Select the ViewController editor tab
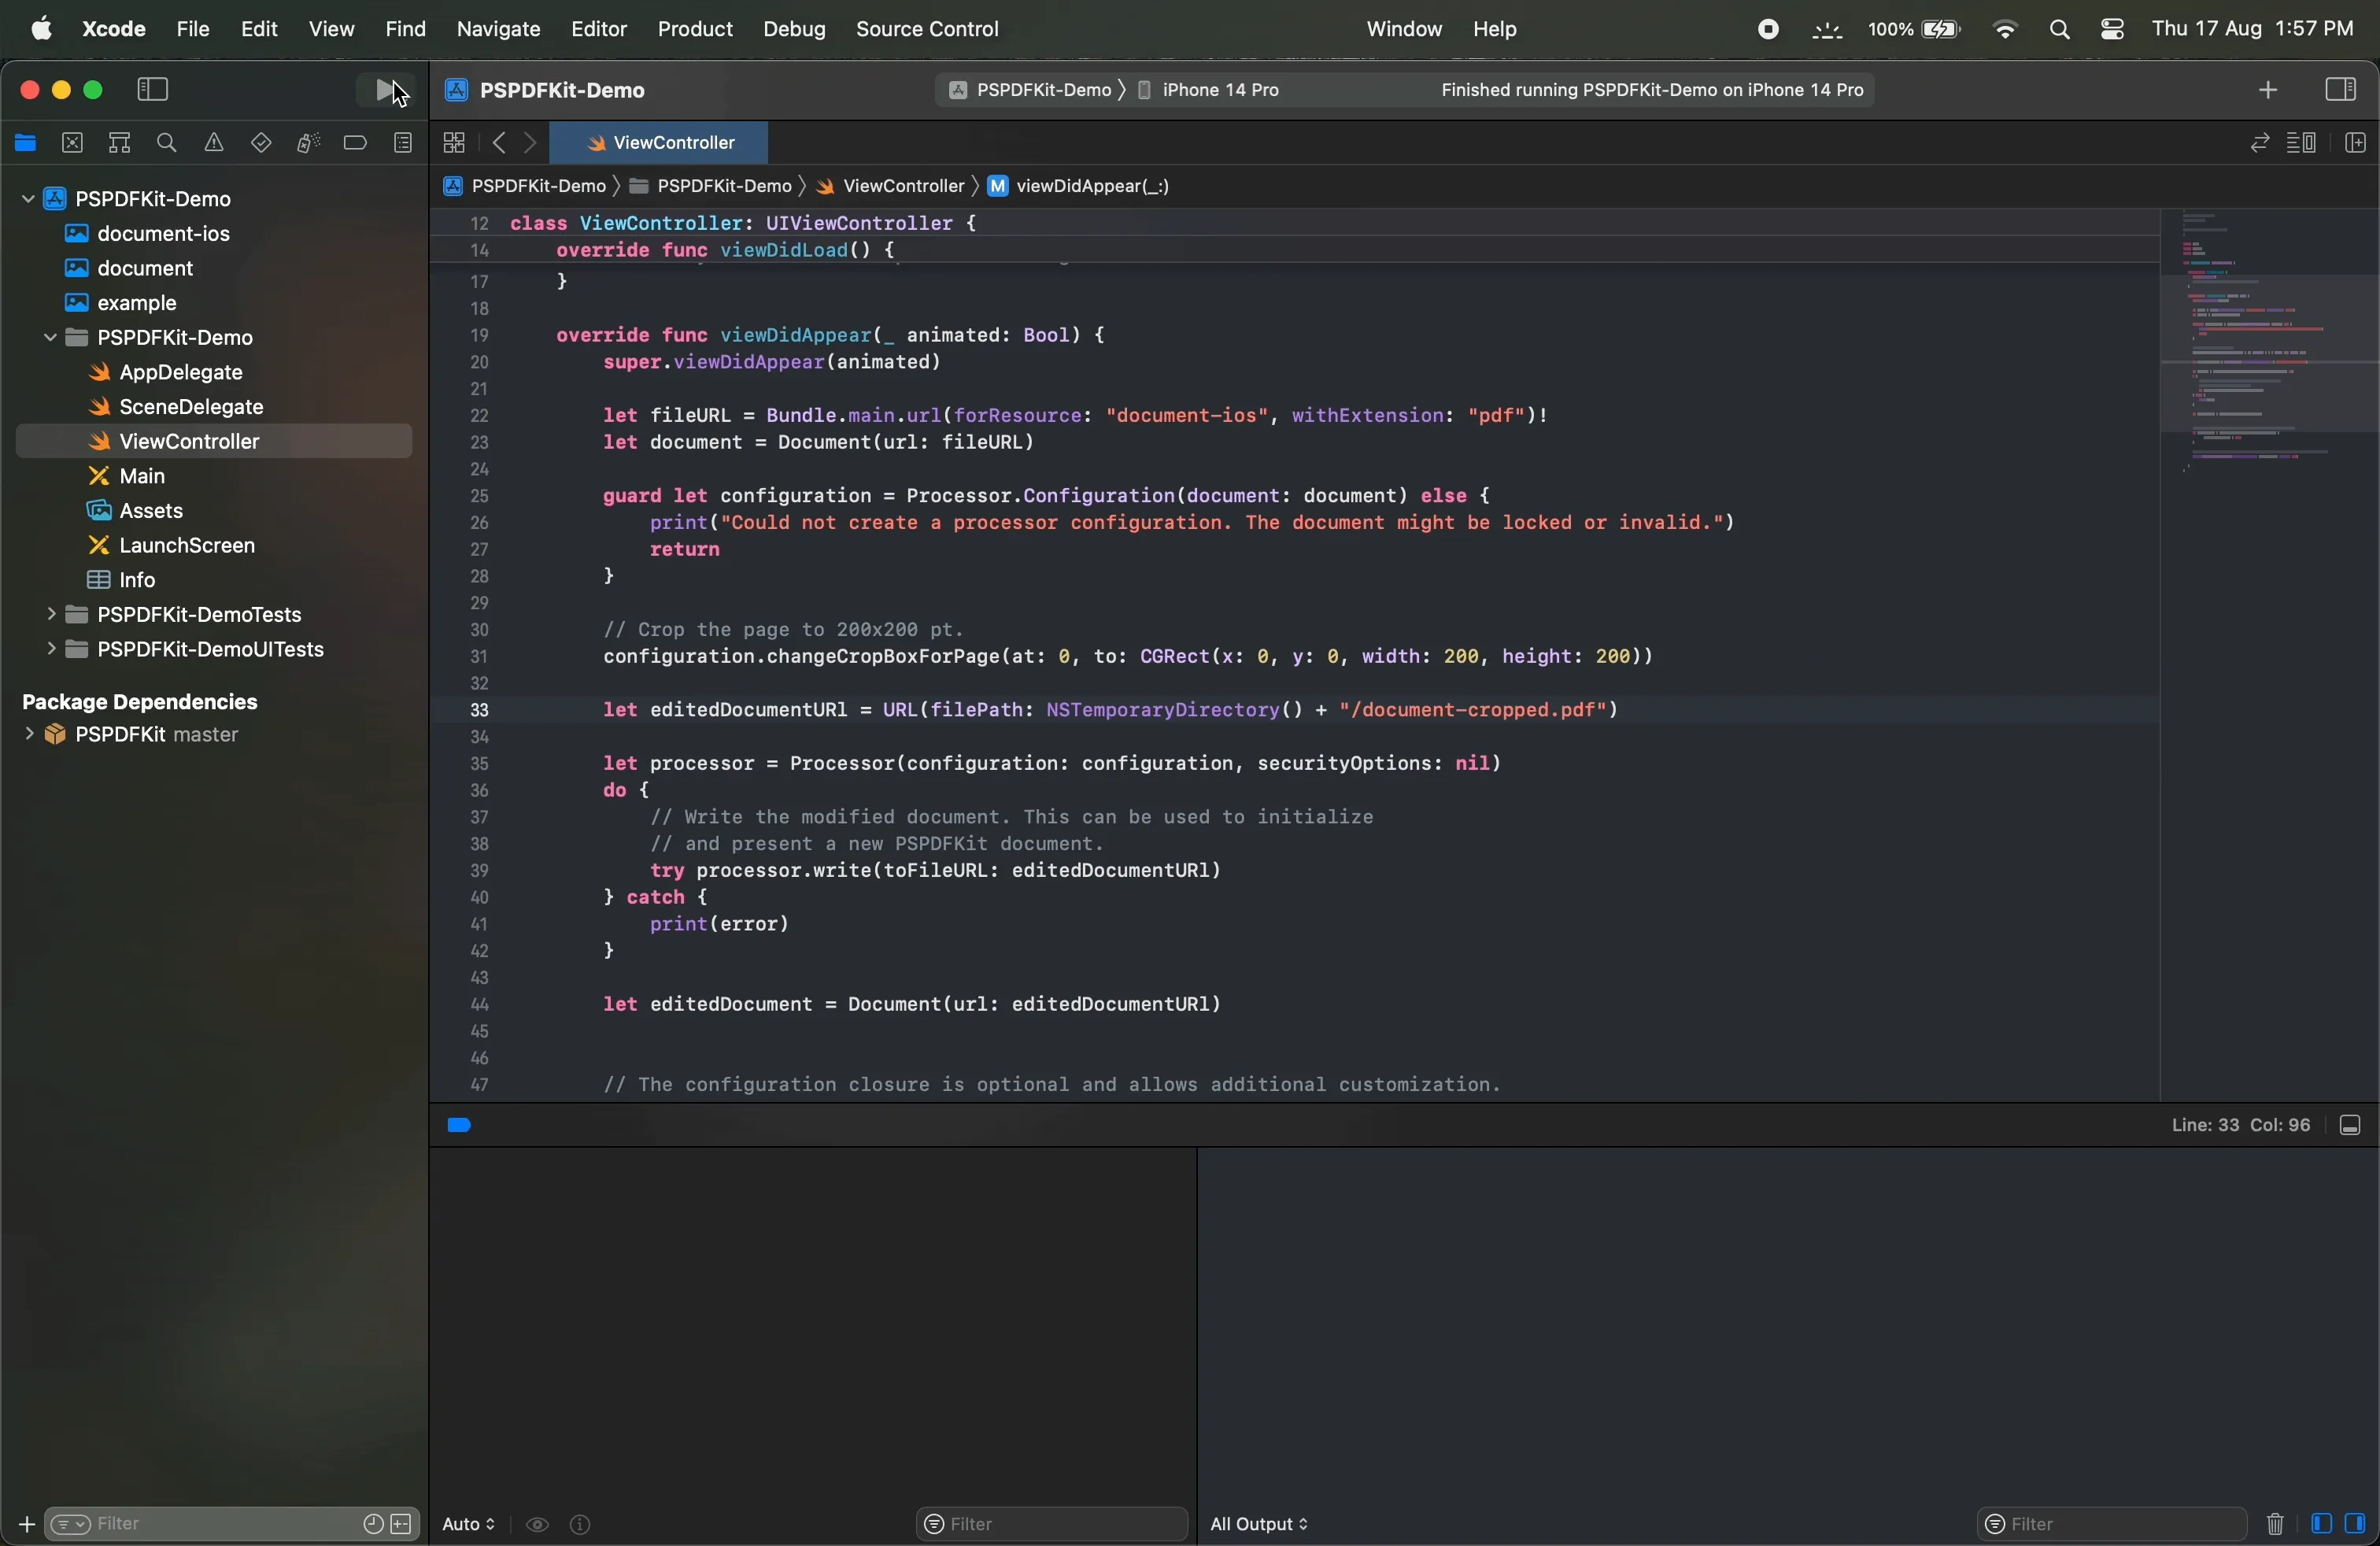Image resolution: width=2380 pixels, height=1546 pixels. [x=659, y=143]
